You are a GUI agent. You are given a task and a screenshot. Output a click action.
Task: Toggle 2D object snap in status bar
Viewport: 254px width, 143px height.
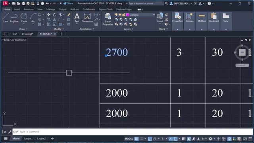tap(175, 139)
